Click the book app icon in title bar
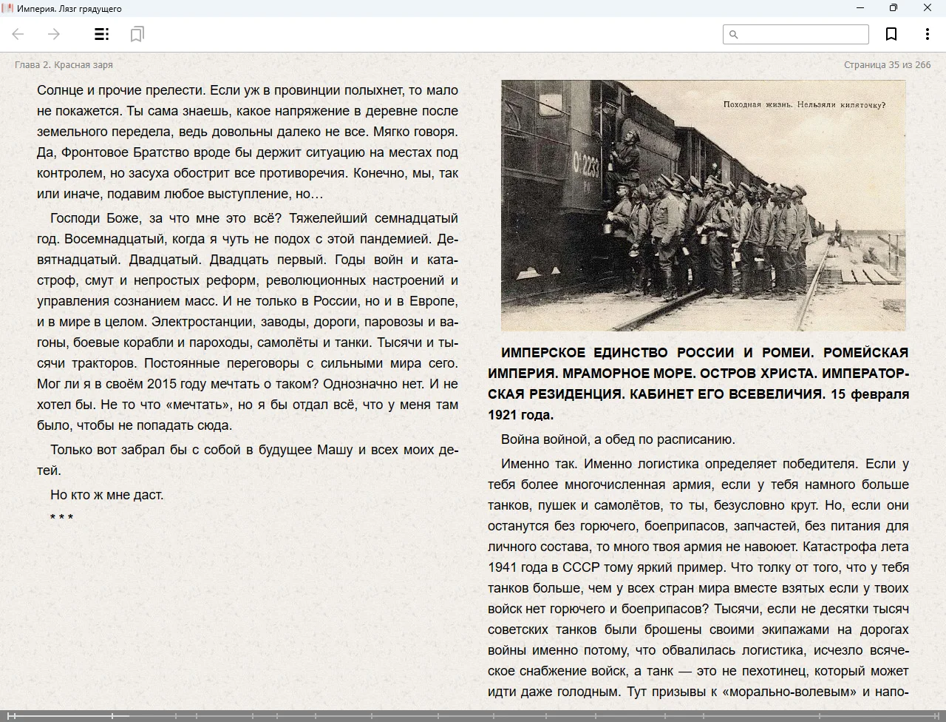This screenshot has height=722, width=946. click(8, 8)
